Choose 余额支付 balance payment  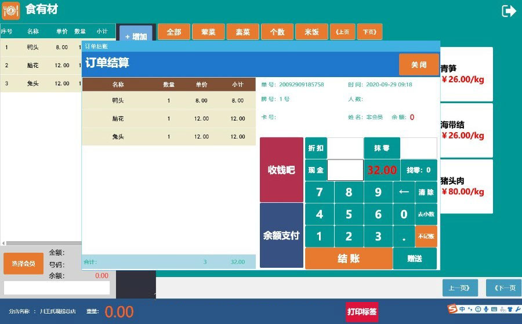[x=281, y=235]
